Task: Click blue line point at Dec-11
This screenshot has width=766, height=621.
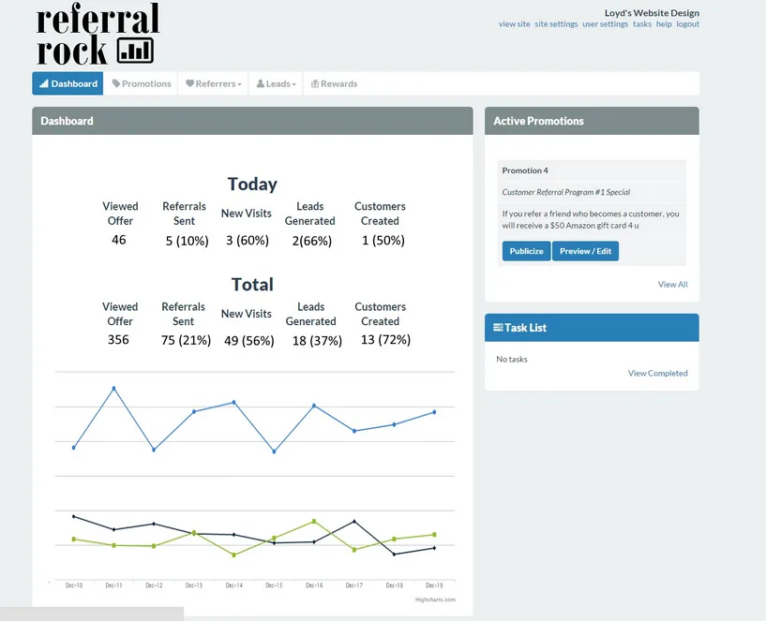Action: [x=113, y=389]
